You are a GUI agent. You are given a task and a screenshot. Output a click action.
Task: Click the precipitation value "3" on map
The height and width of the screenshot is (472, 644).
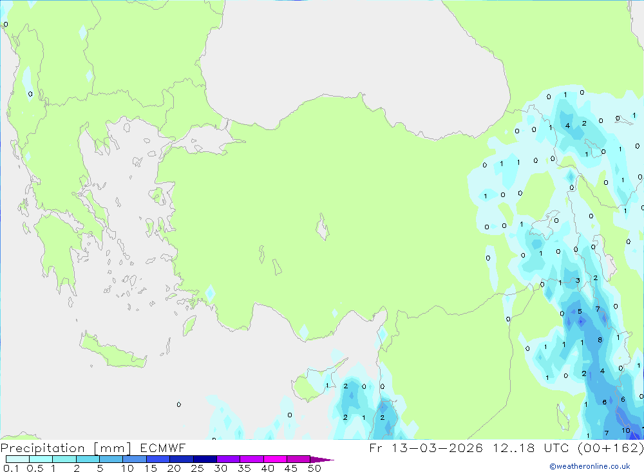(x=578, y=281)
